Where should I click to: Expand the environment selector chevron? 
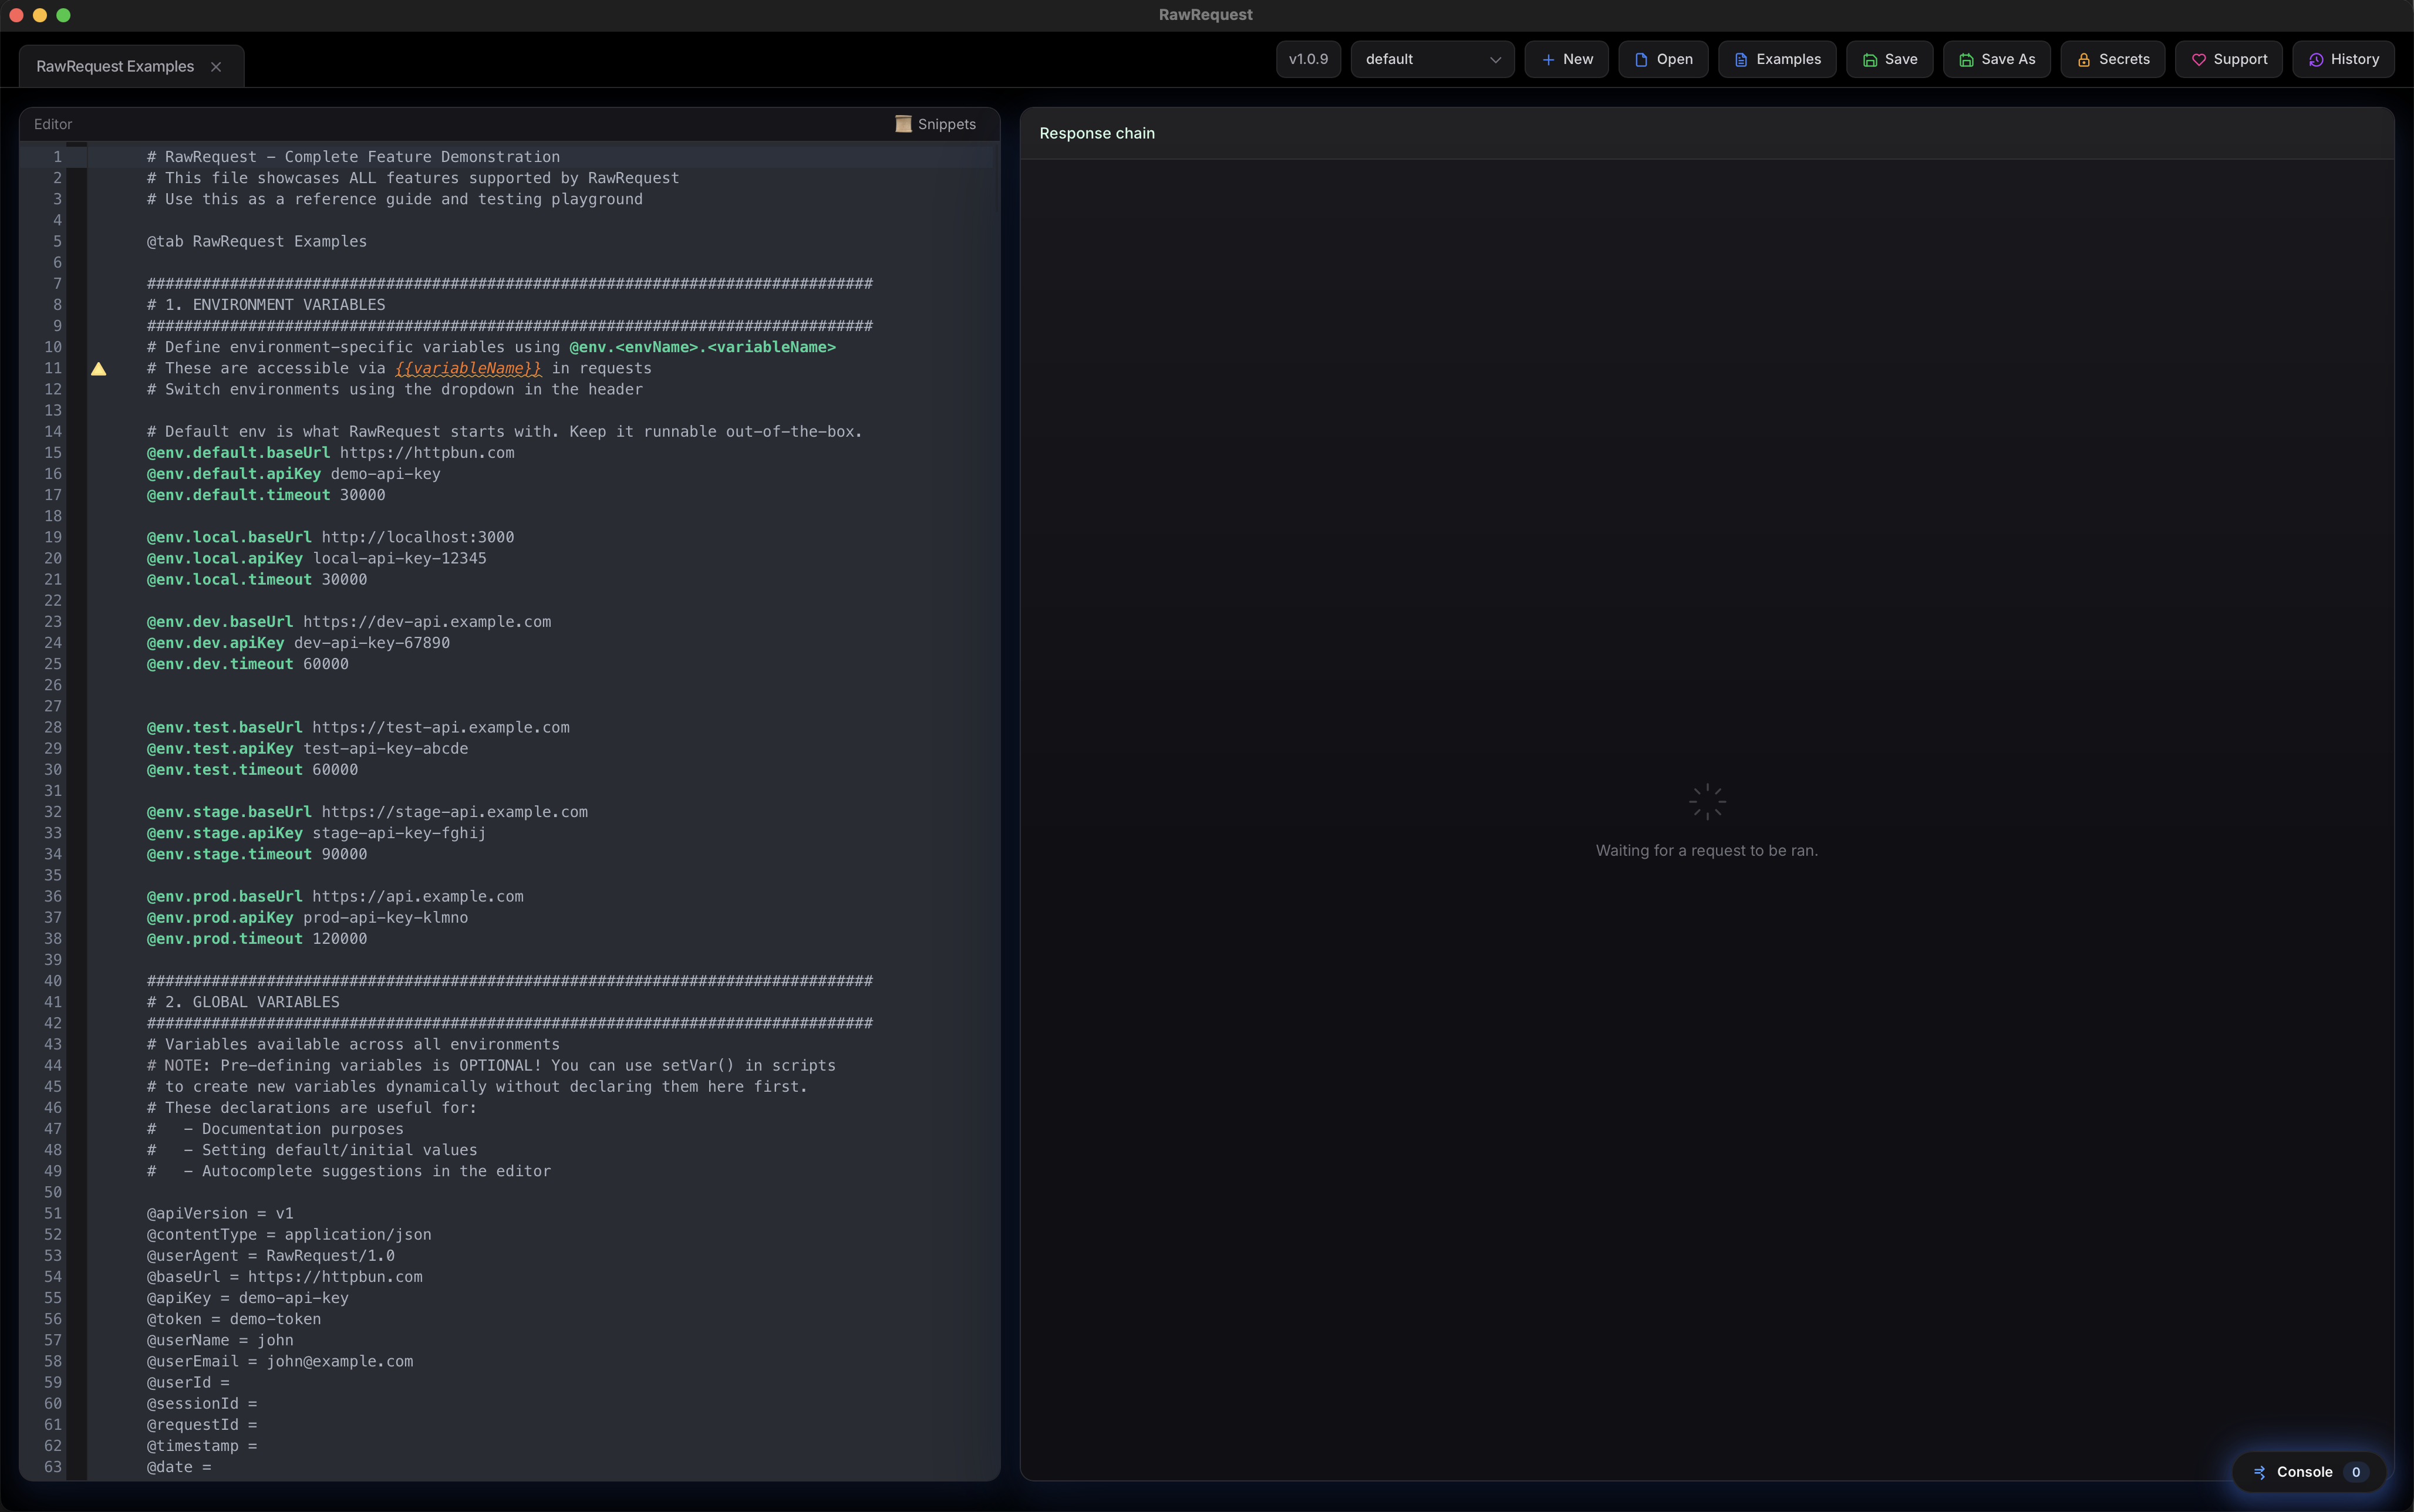click(1494, 59)
